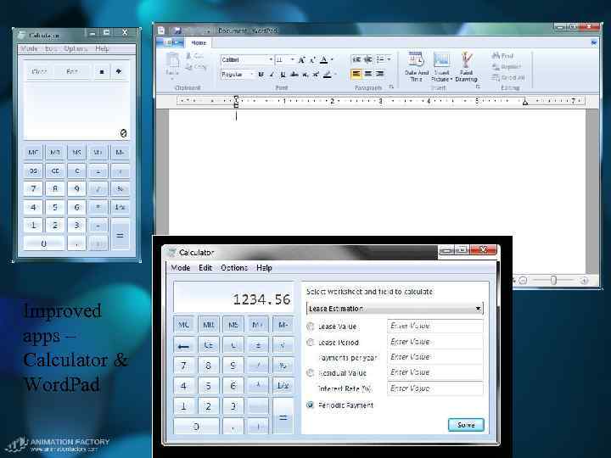The image size is (611, 458).
Task: Decrease paragraph indent in WordPad
Action: pyautogui.click(x=356, y=59)
